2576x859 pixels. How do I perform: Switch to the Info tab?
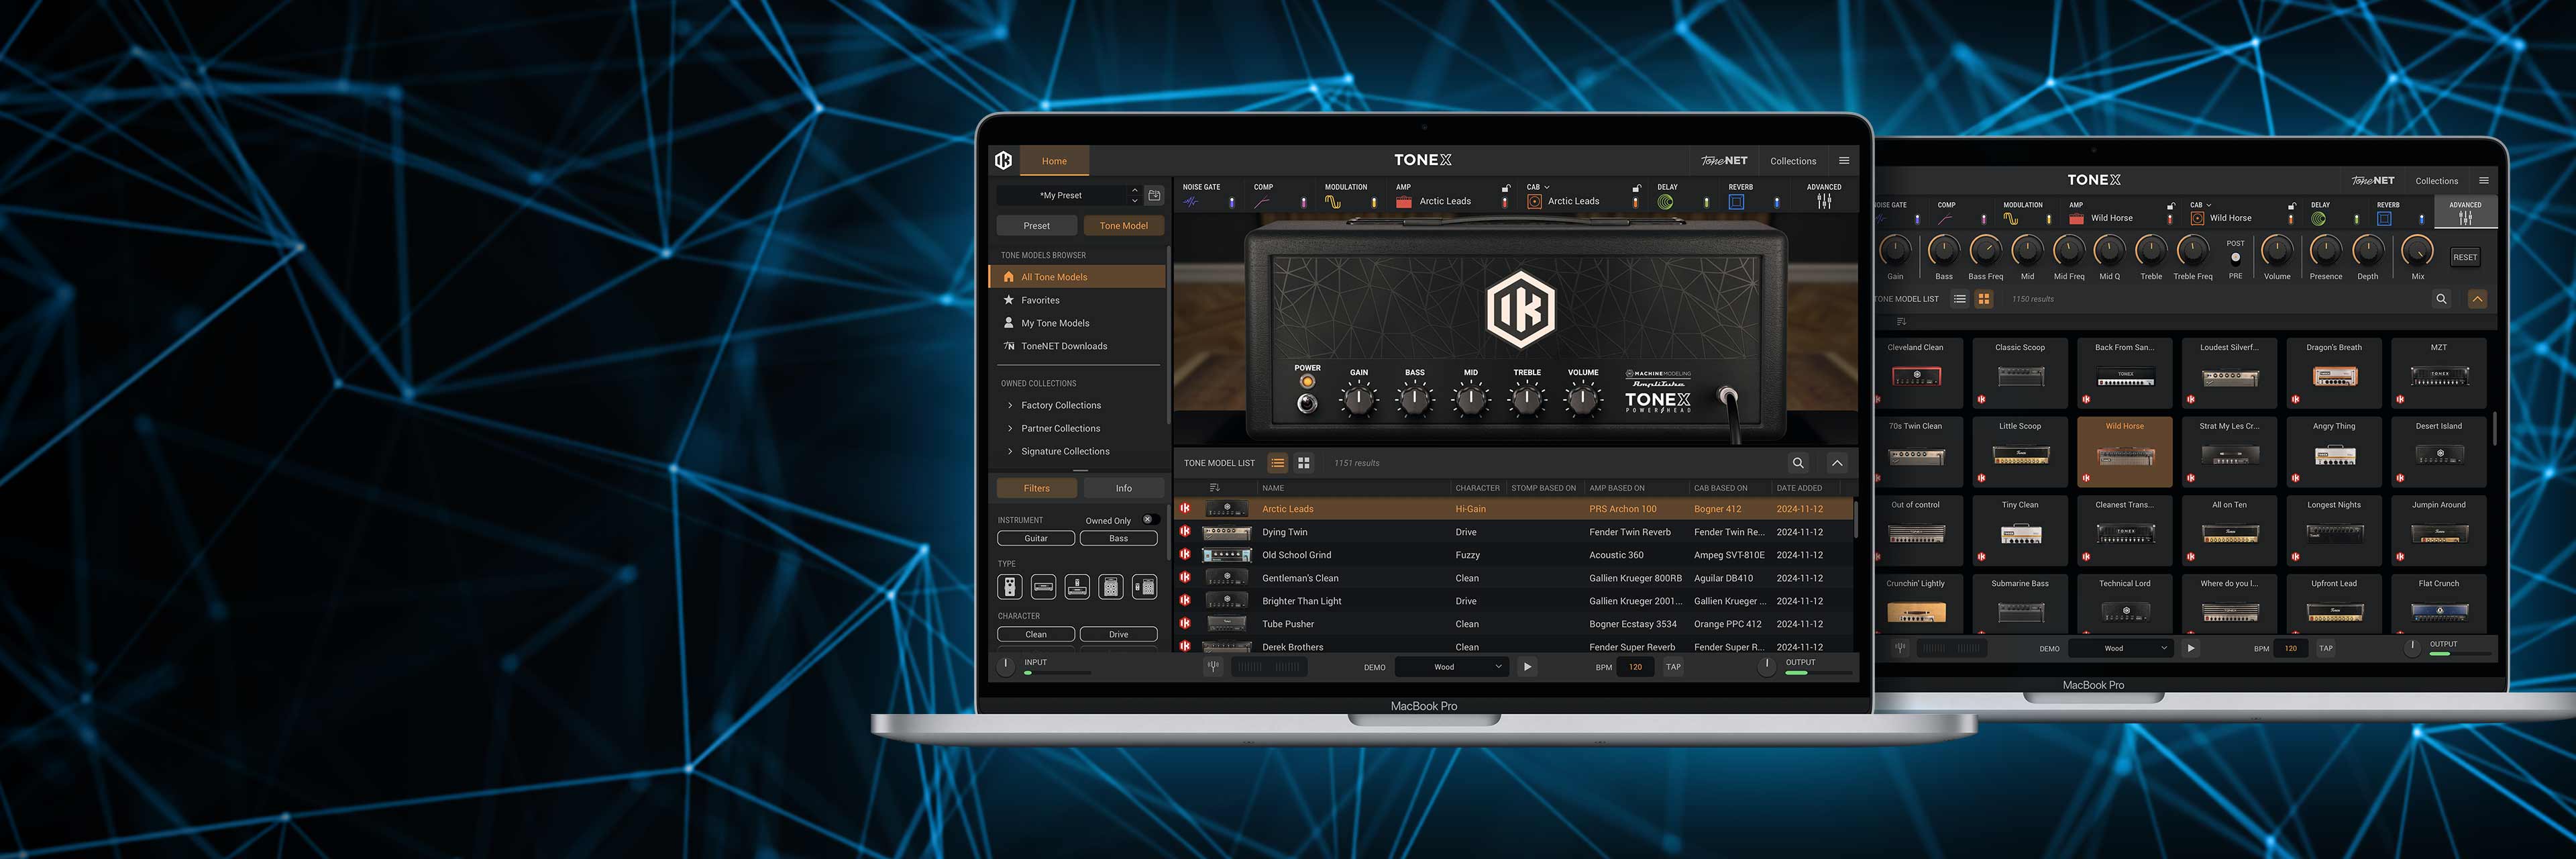1123,489
